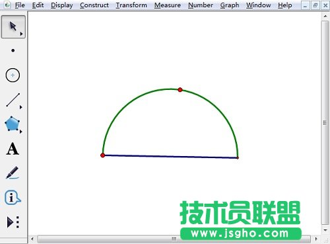Open the Window menu
This screenshot has width=330, height=244.
click(x=259, y=5)
